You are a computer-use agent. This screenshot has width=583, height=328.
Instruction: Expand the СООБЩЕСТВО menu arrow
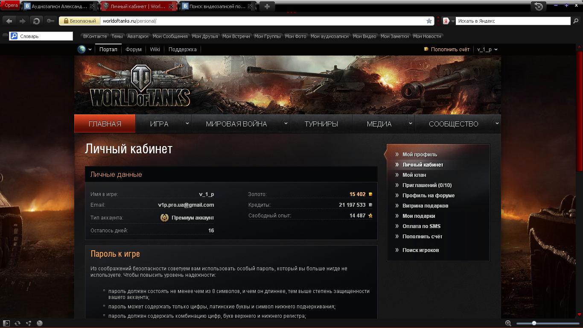coord(497,123)
